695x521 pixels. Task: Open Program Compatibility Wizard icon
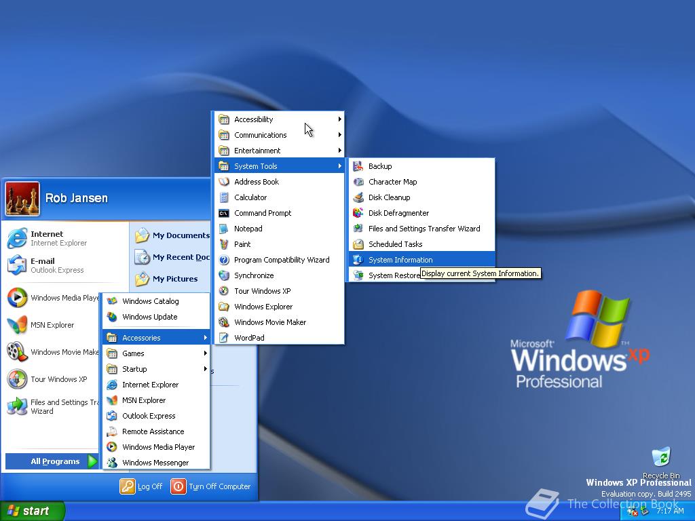224,260
